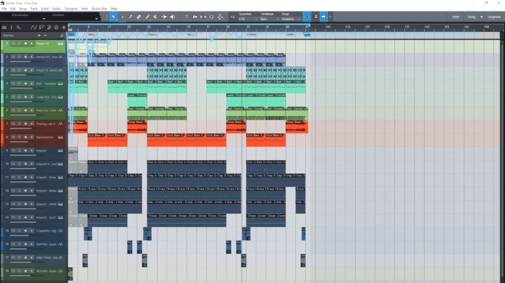Image resolution: width=505 pixels, height=283 pixels.
Task: Click the IQ quantize icon left of Quantize
Action: pos(232,17)
